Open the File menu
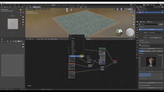The image size is (164, 92). (4, 5)
